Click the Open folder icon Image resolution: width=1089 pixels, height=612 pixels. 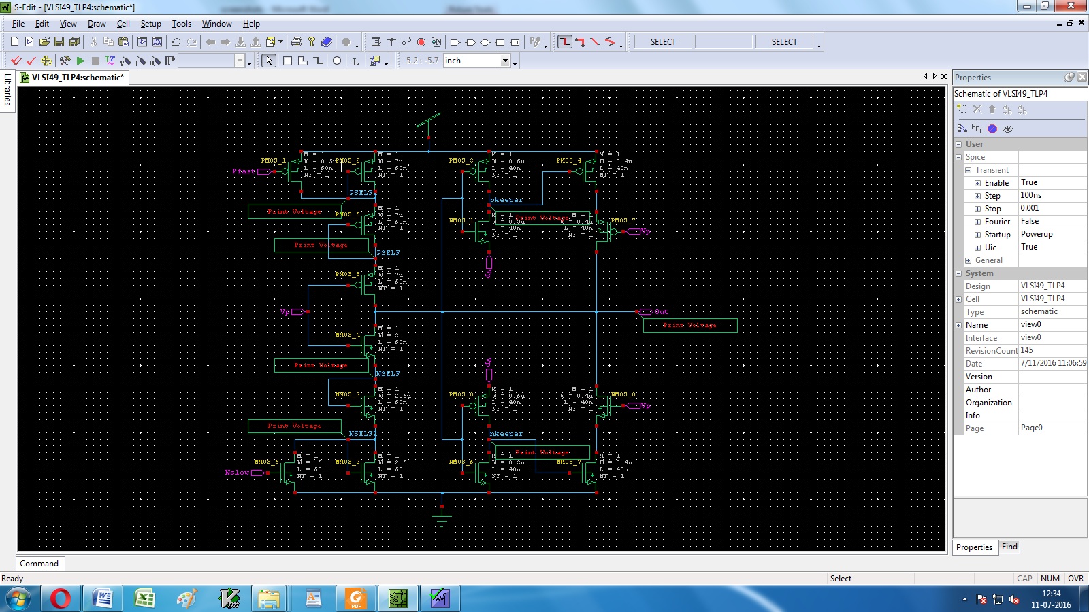[x=44, y=42]
